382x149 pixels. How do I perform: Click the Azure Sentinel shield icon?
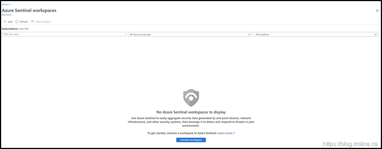tap(191, 98)
